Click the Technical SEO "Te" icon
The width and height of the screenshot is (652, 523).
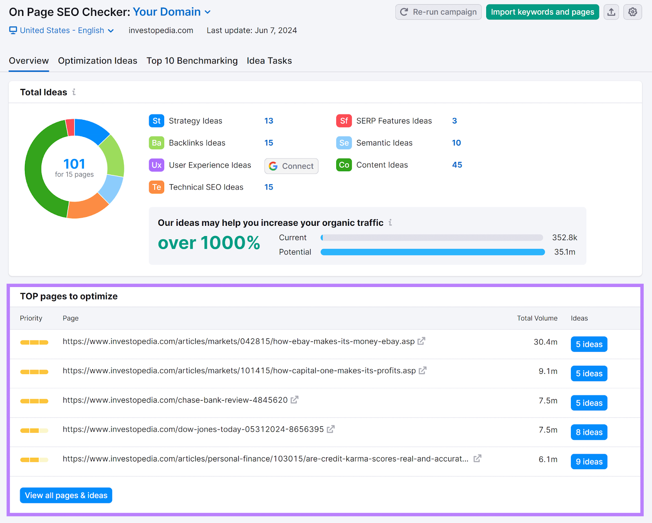tap(156, 187)
